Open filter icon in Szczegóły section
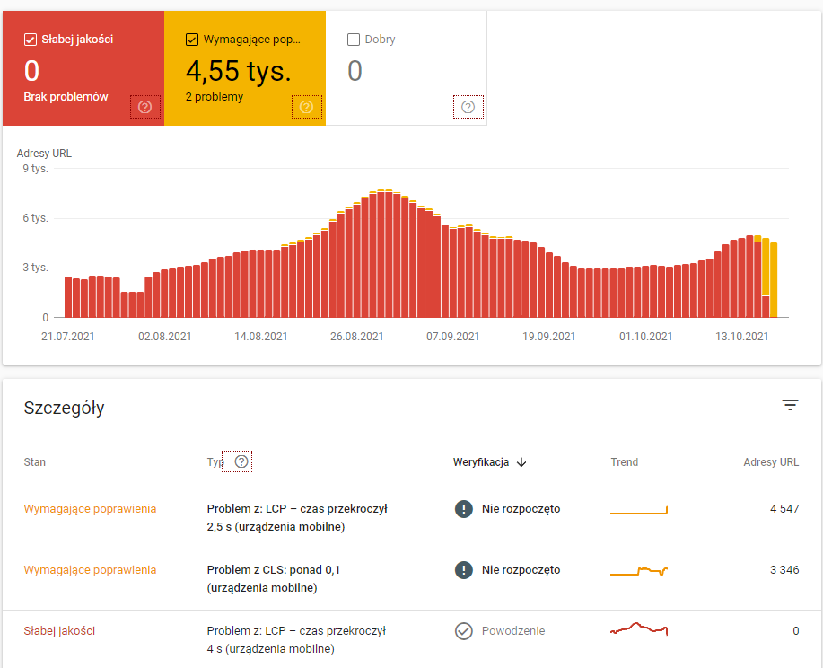Screen dimensions: 823x668 tap(790, 406)
